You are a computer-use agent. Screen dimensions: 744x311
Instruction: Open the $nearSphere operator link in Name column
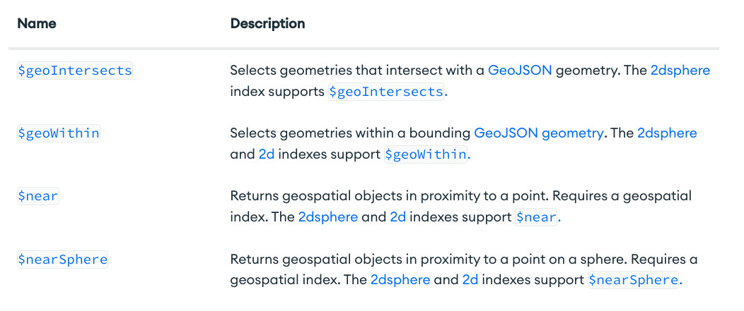pos(63,260)
